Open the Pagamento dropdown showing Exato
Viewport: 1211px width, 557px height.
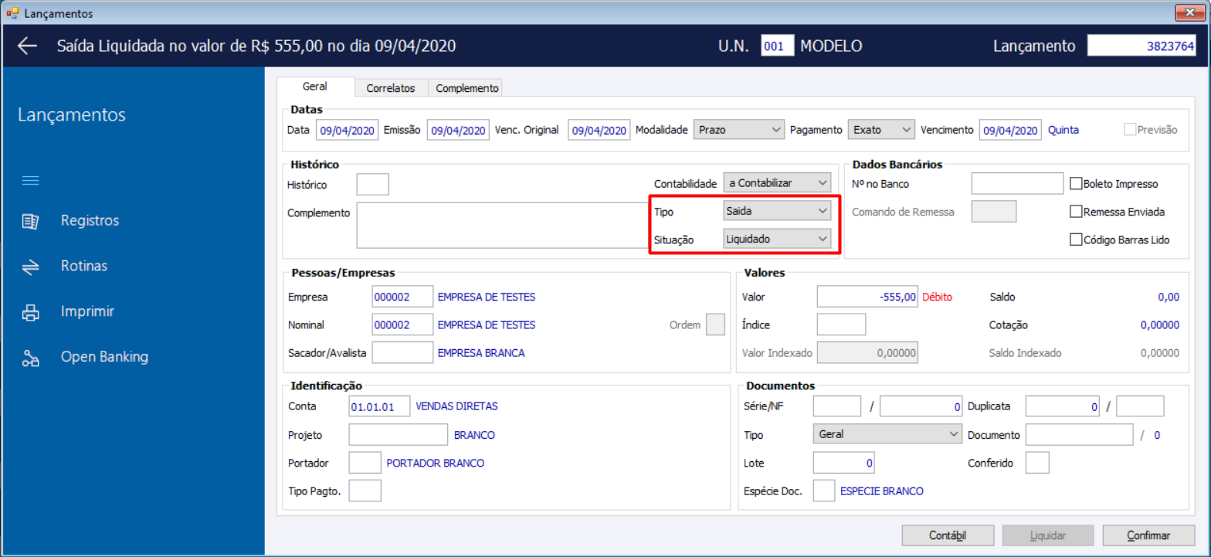click(x=881, y=130)
